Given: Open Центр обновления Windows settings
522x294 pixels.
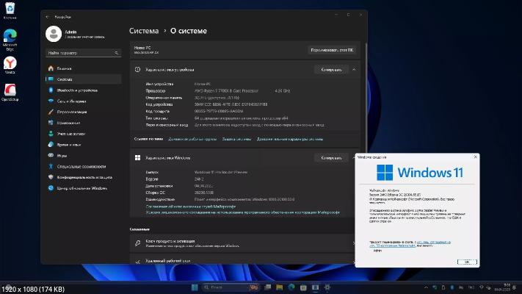Looking at the screenshot, I should [83, 188].
